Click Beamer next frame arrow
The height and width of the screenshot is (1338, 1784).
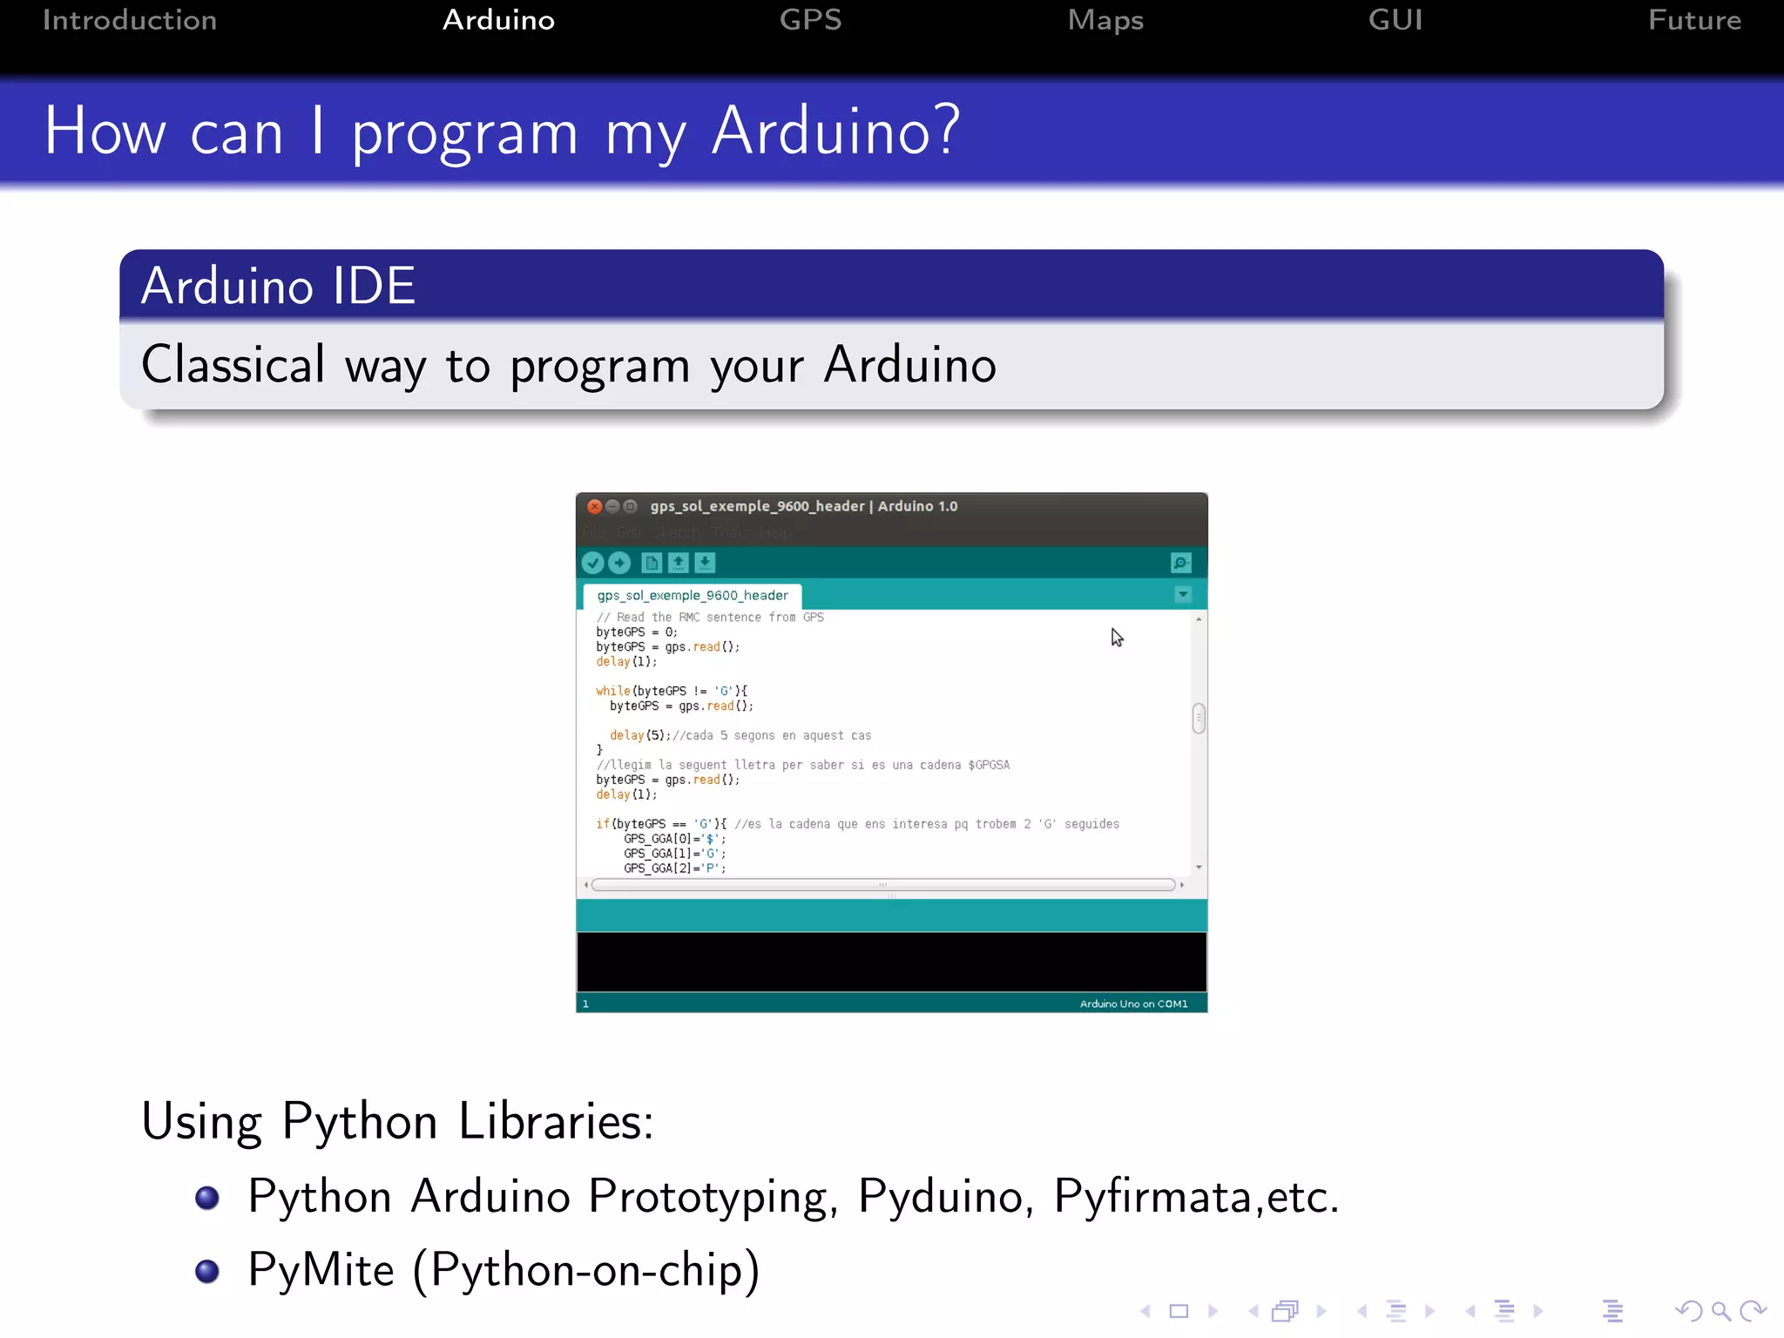[1321, 1311]
